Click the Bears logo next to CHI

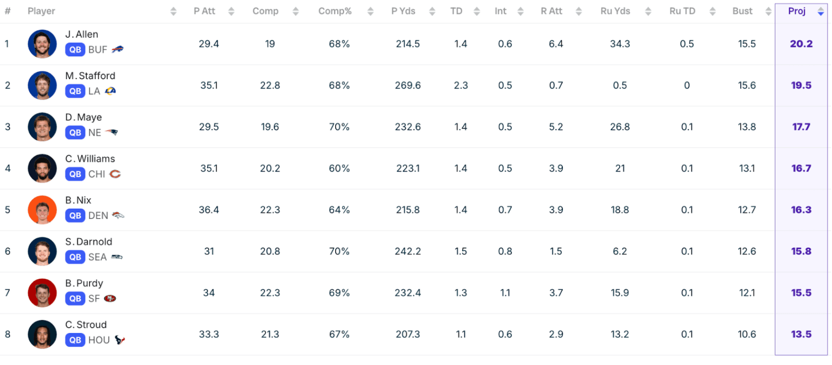coord(115,174)
